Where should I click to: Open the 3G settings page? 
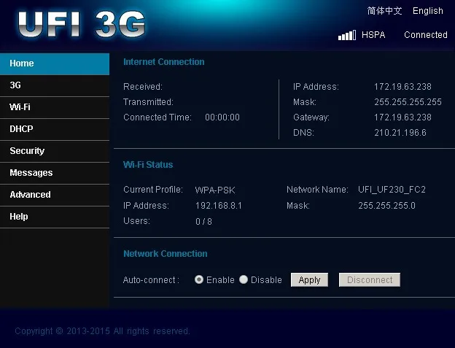(x=55, y=85)
